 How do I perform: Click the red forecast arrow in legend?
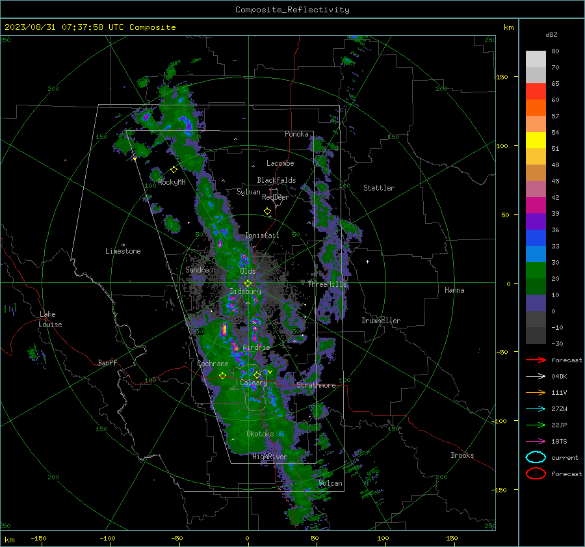click(x=536, y=360)
